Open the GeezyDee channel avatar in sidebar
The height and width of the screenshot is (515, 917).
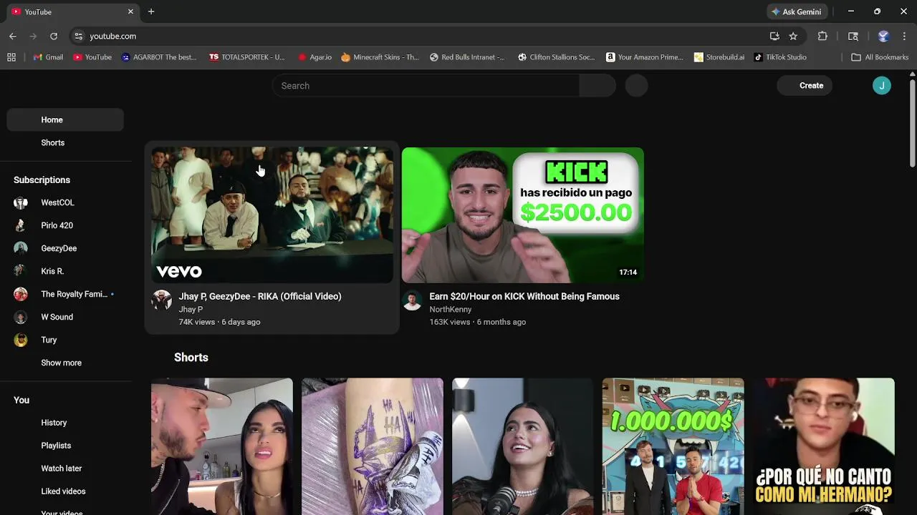pos(21,248)
